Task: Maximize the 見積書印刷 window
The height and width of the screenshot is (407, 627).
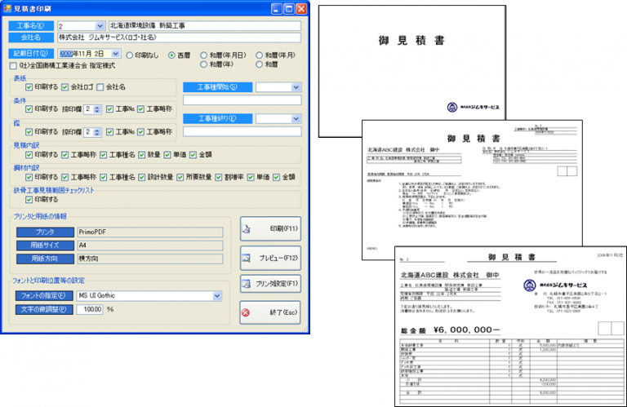Action: coord(289,9)
